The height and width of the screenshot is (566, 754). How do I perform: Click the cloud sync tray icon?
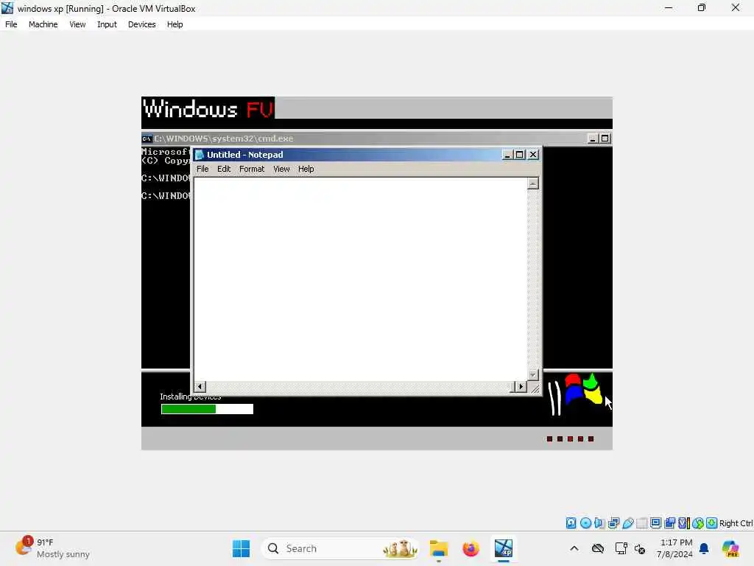click(598, 548)
